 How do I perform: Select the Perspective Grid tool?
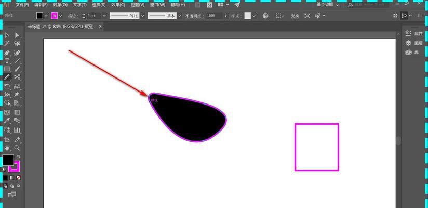point(17,103)
